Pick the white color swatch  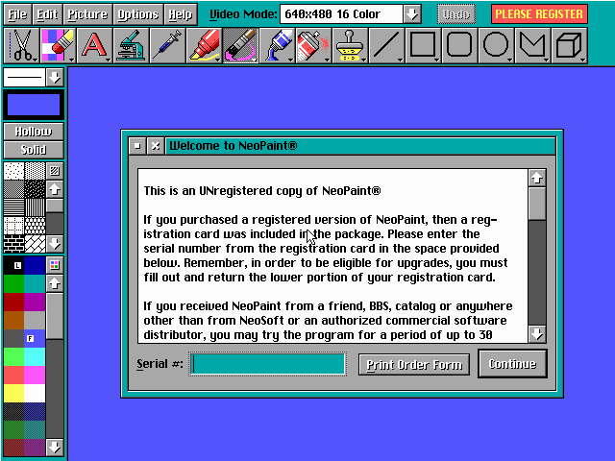35,393
